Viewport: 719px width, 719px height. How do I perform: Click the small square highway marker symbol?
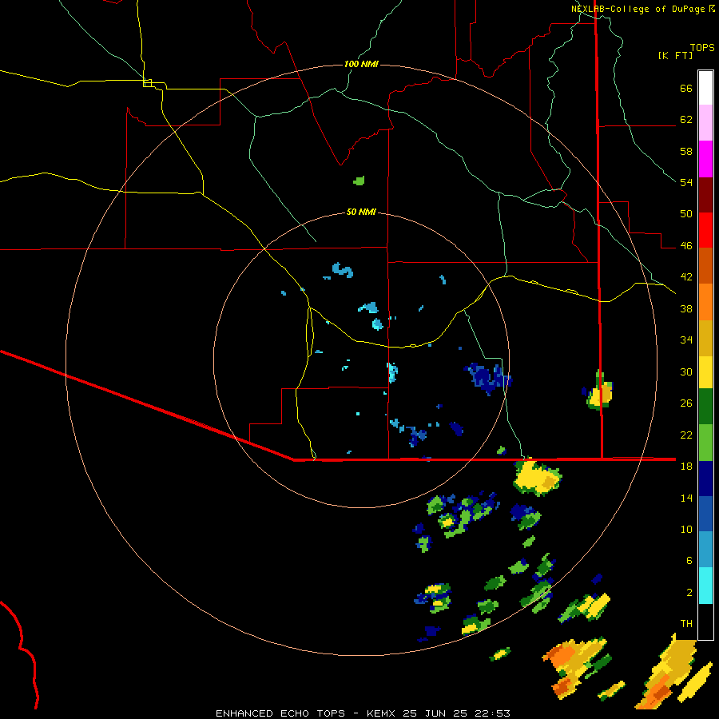point(147,82)
